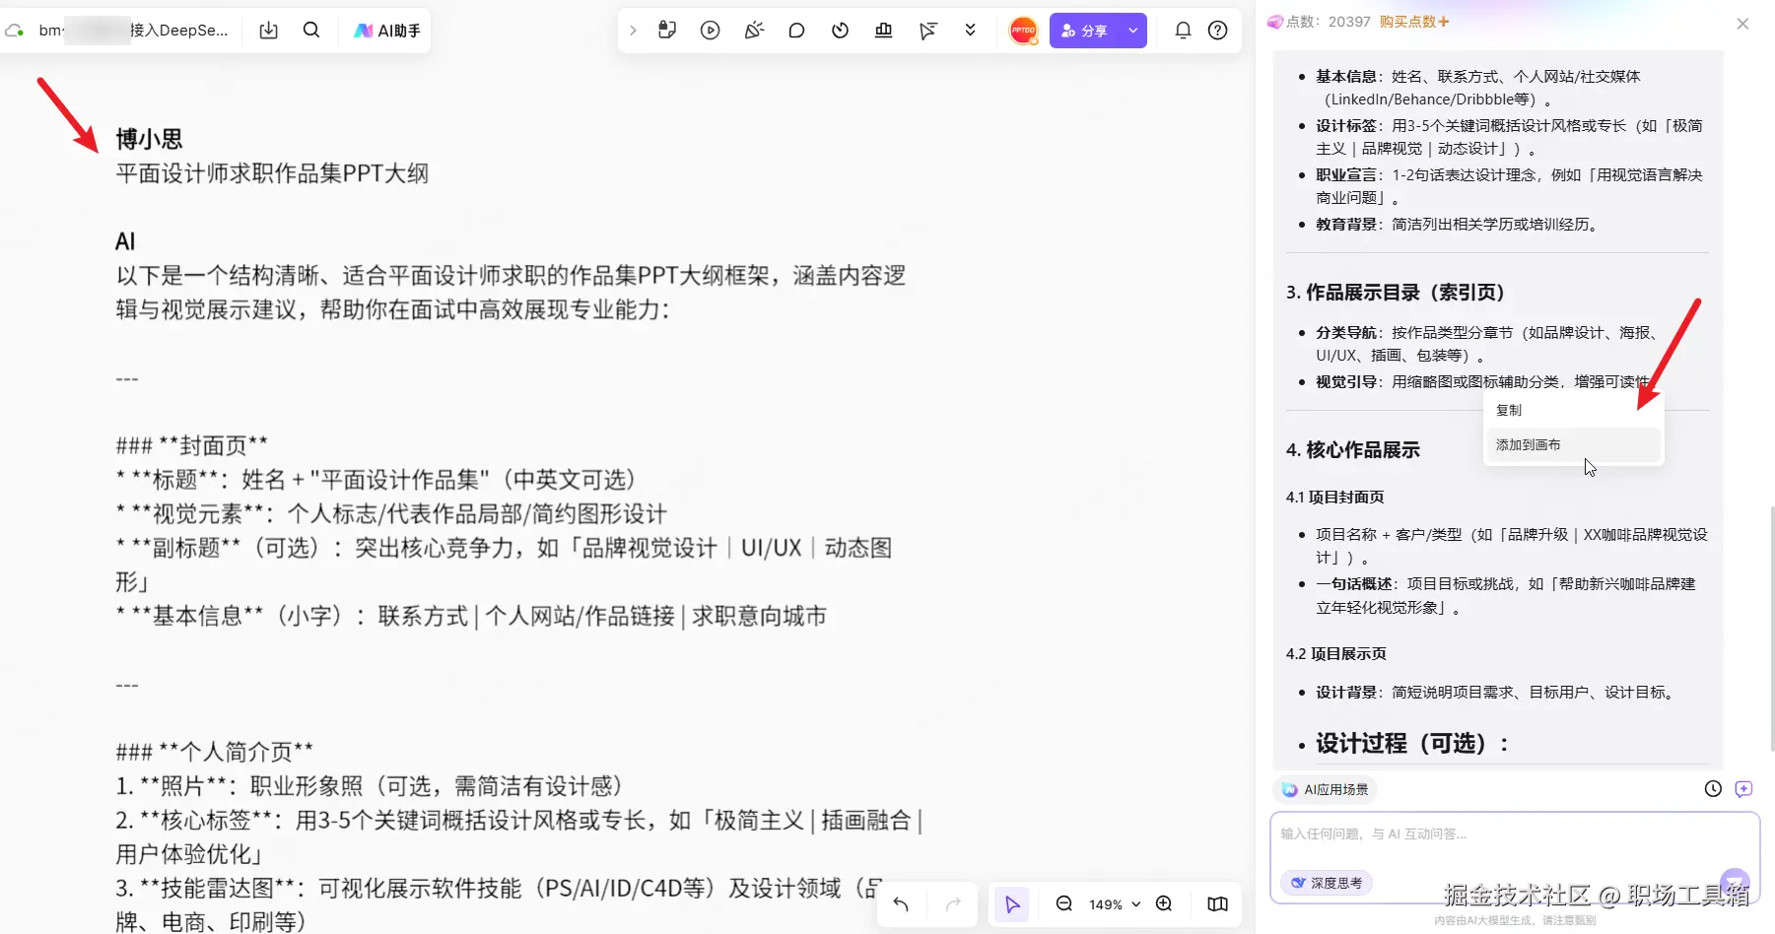
Task: Open the AI助手 assistant button
Action: pos(387,31)
